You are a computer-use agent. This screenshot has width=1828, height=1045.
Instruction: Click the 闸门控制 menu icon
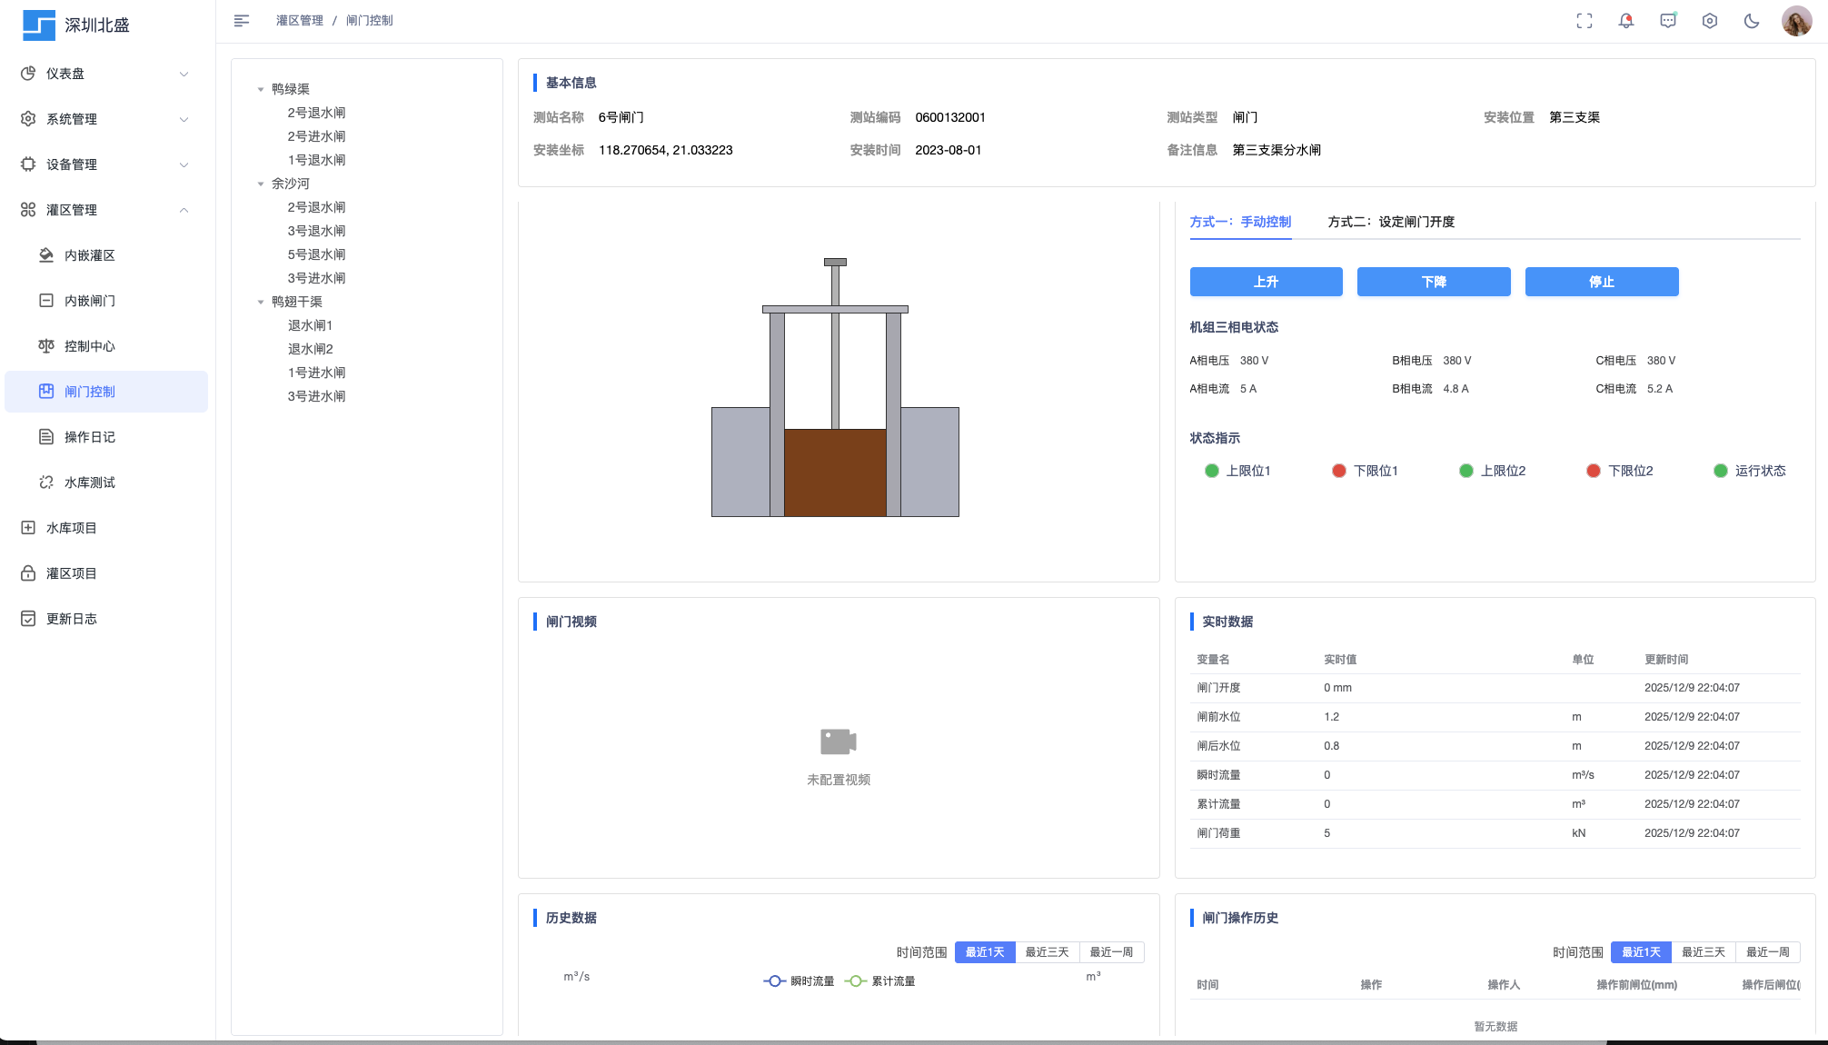tap(46, 392)
